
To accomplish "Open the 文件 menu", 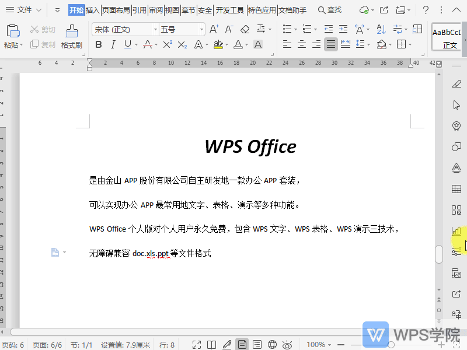I will 24,10.
